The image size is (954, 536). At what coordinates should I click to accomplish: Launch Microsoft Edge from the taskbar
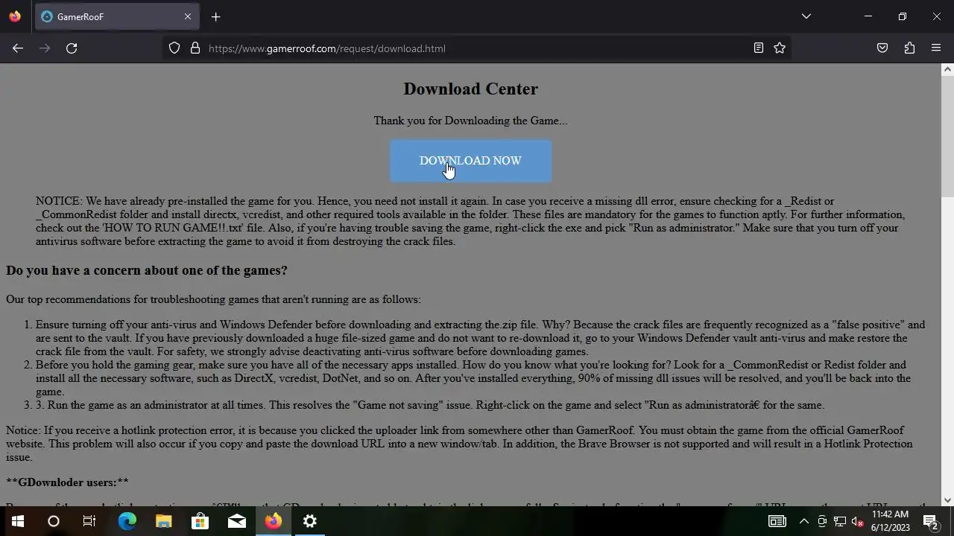point(127,521)
